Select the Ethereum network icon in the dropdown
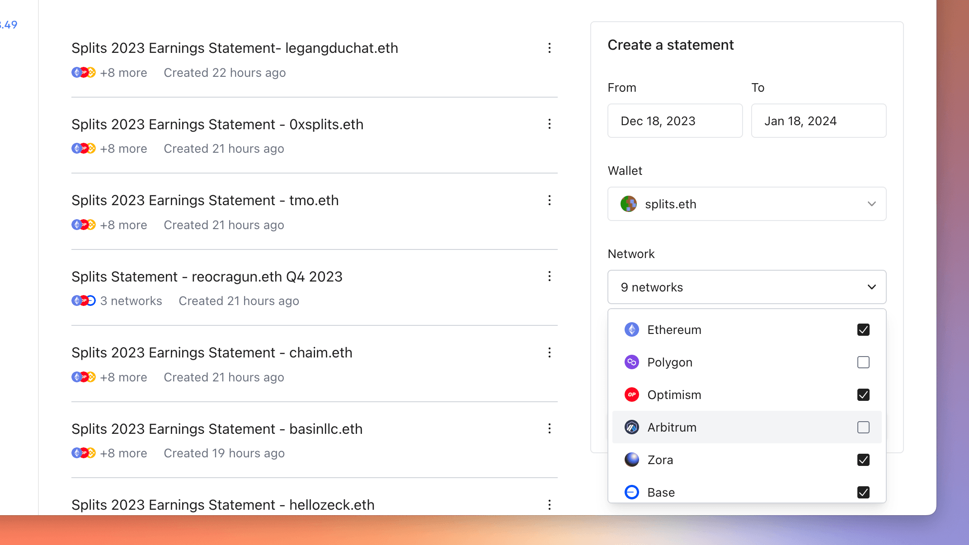 coord(631,329)
